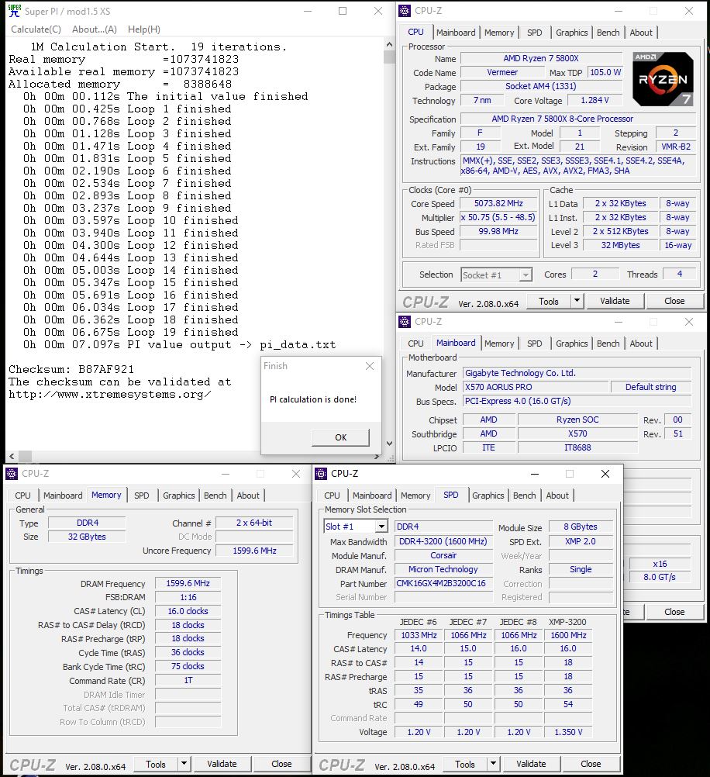
Task: Open Graphics tab in Mainboard CPU-Z window
Action: tap(571, 344)
